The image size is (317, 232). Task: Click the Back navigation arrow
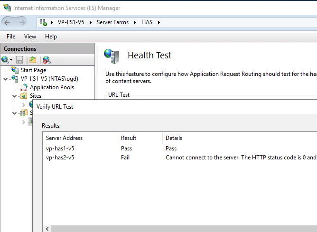8,22
